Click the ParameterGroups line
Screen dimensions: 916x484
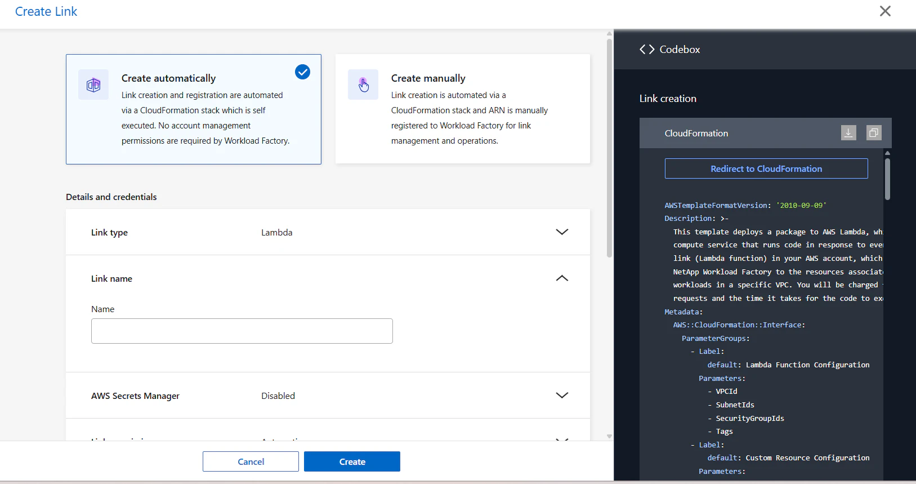[x=716, y=339]
